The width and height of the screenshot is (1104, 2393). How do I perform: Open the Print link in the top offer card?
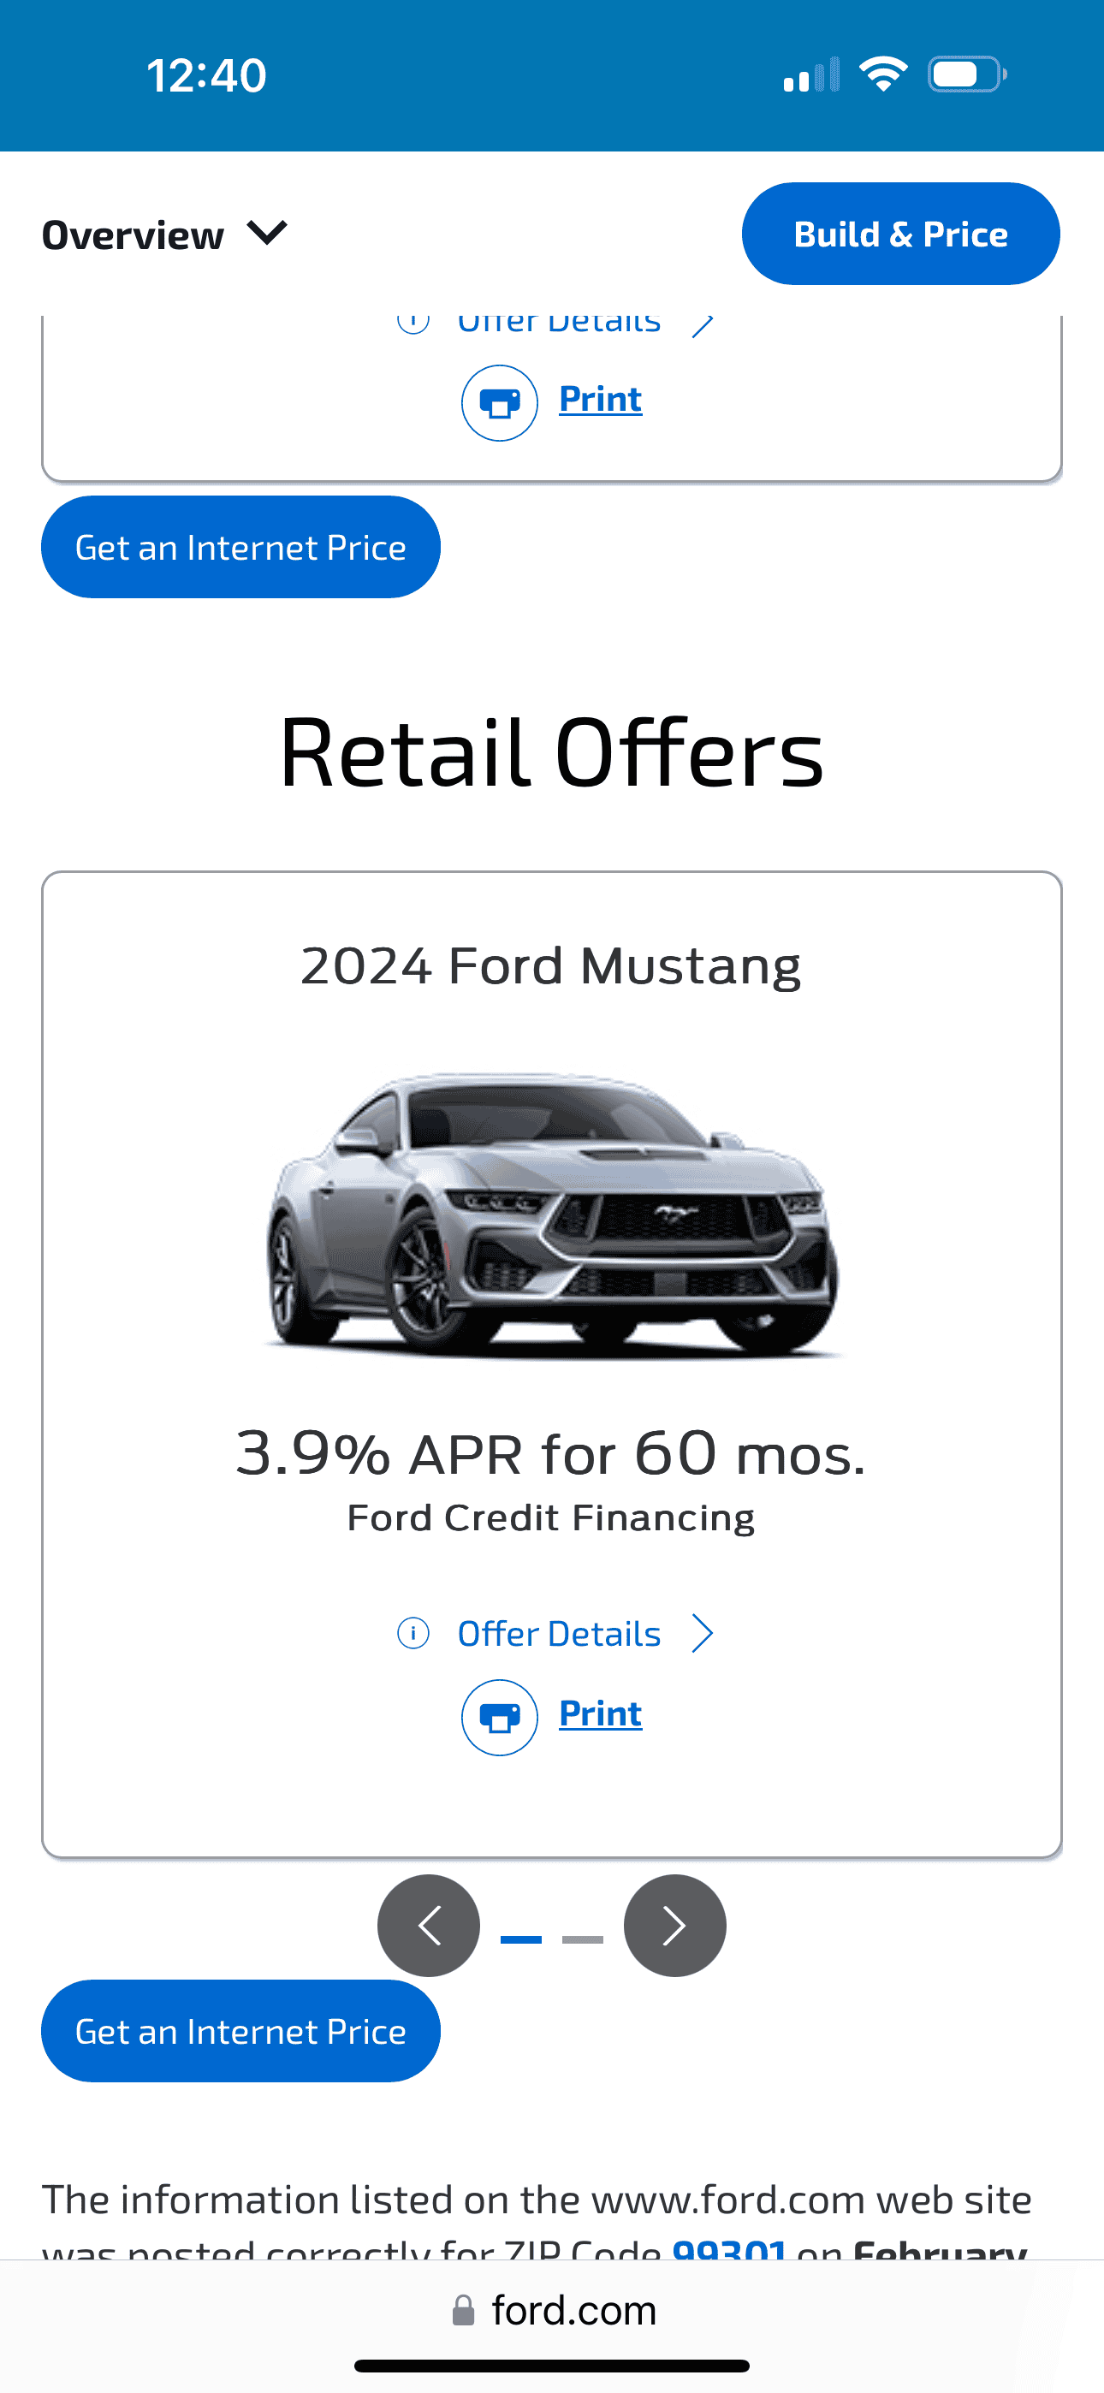pos(600,400)
